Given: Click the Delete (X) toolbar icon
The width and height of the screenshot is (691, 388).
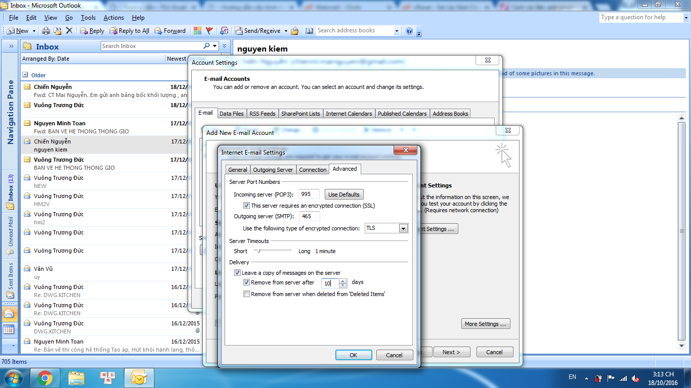Looking at the screenshot, I should coord(69,31).
